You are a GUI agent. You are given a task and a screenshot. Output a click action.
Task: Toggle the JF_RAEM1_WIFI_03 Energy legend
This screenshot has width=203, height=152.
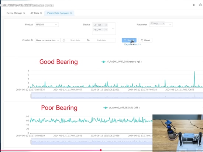pyautogui.click(x=121, y=62)
